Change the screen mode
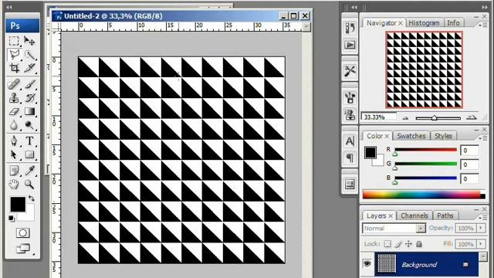This screenshot has width=494, height=278. pyautogui.click(x=22, y=249)
